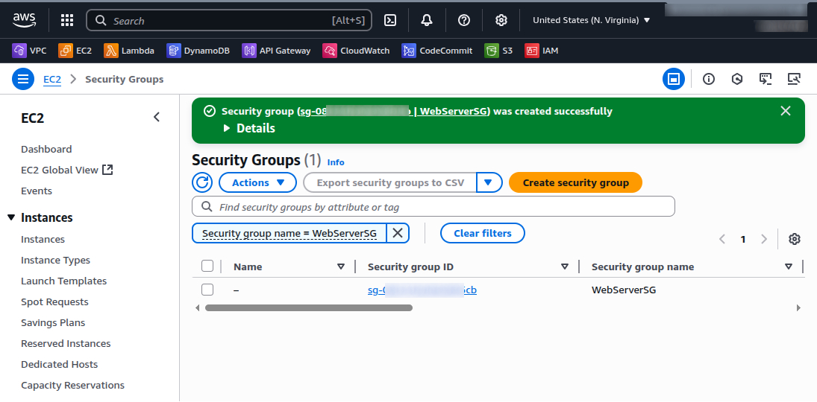This screenshot has height=402, width=817.
Task: Open Dashboard in the sidebar
Action: pyautogui.click(x=46, y=149)
